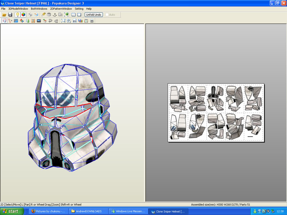Click the printer icon
The height and width of the screenshot is (215, 287).
pyautogui.click(x=92, y=21)
